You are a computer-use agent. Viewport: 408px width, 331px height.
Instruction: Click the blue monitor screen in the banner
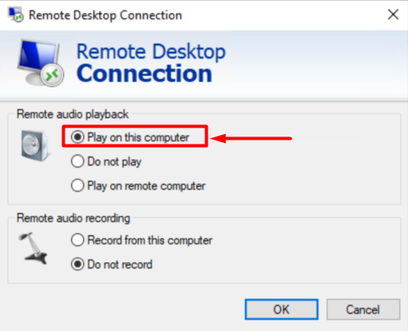point(38,57)
